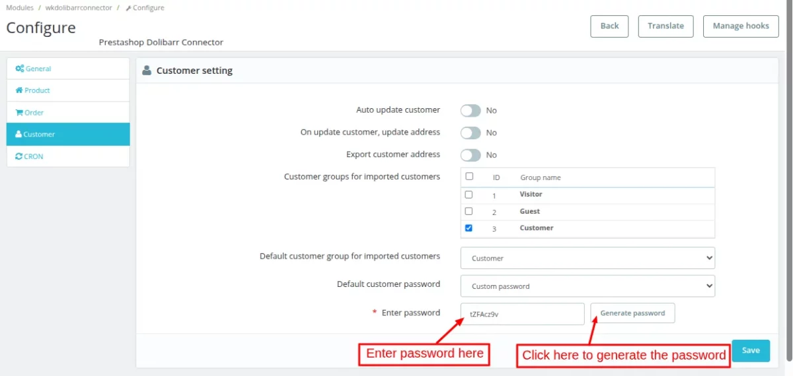Click the Customer user icon in sidebar
This screenshot has width=793, height=376.
click(19, 134)
